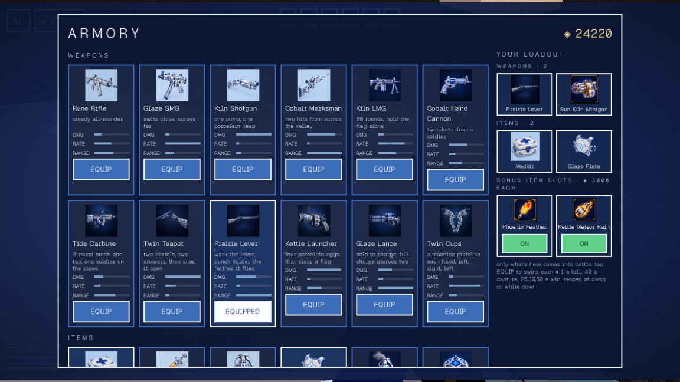Click the Prairie Lever loadout weapon slot

524,94
